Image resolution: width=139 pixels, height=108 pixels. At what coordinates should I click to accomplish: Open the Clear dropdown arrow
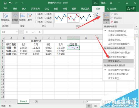pos(120,22)
